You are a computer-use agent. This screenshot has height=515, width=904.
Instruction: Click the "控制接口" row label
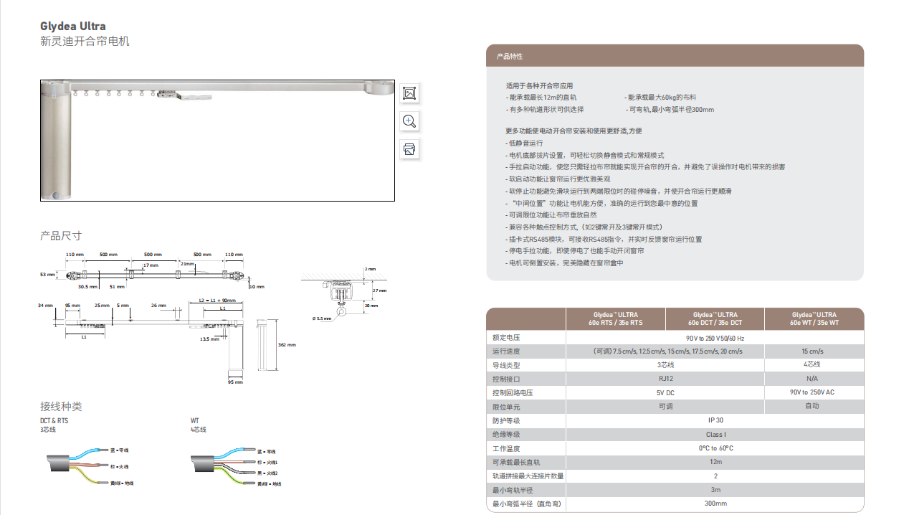pos(505,379)
